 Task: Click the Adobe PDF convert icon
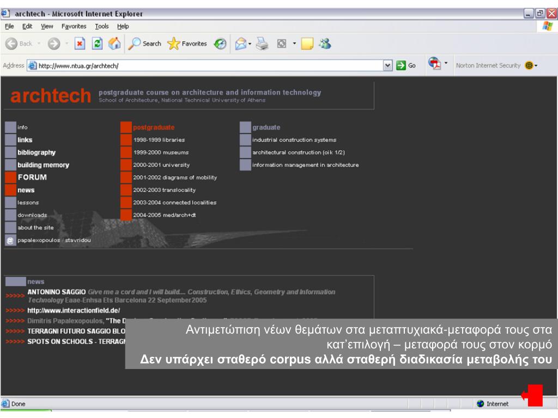tap(434, 64)
